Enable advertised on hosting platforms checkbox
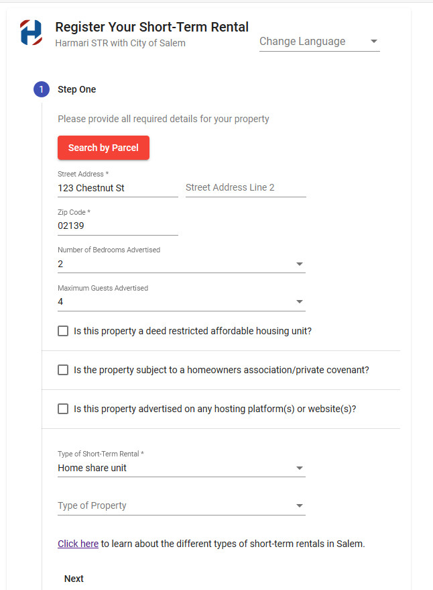The width and height of the screenshot is (433, 590). pos(63,409)
